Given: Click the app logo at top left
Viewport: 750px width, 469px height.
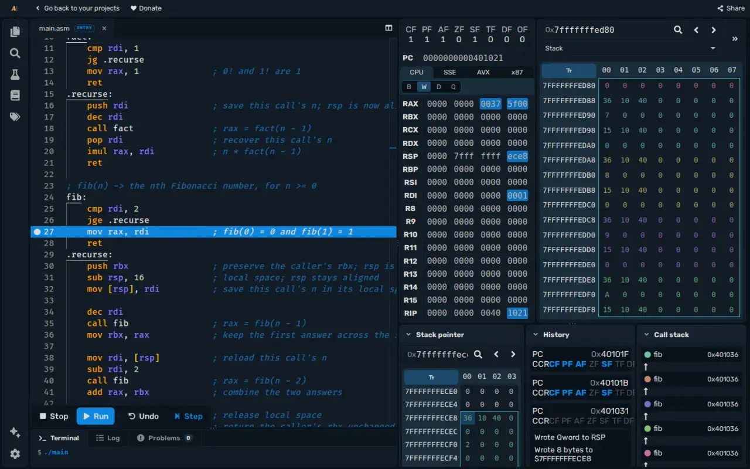Looking at the screenshot, I should [14, 8].
